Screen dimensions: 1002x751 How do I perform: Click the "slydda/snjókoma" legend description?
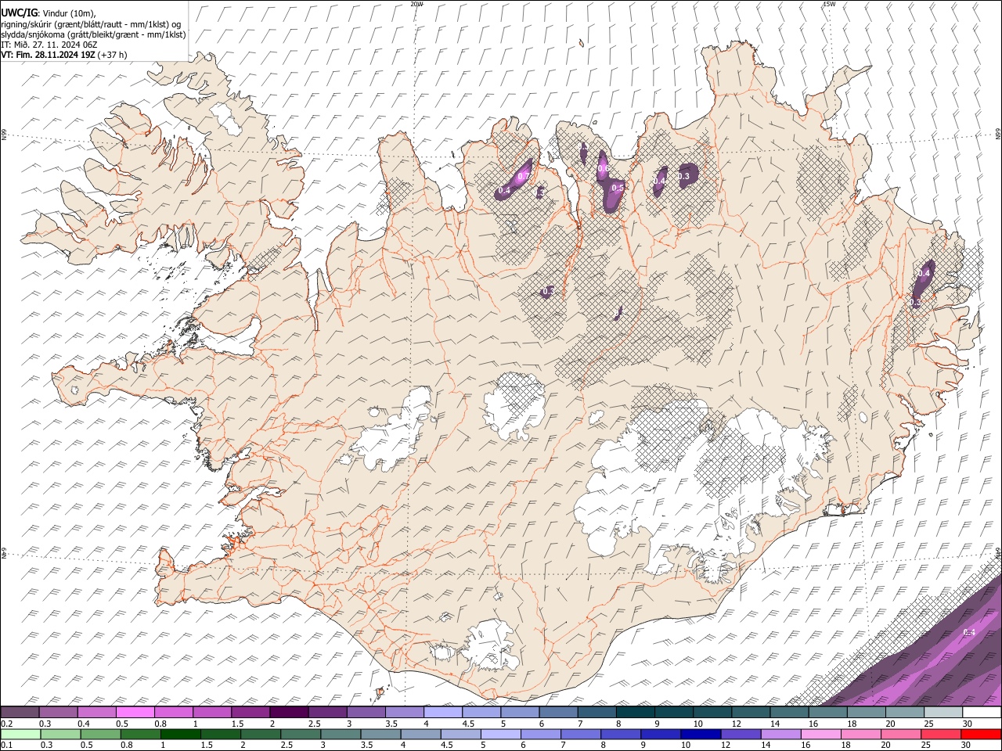tap(32, 34)
